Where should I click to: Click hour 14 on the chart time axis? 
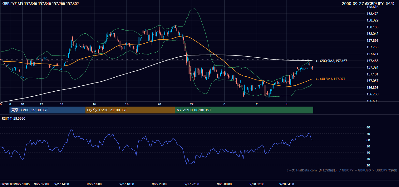point(62,104)
